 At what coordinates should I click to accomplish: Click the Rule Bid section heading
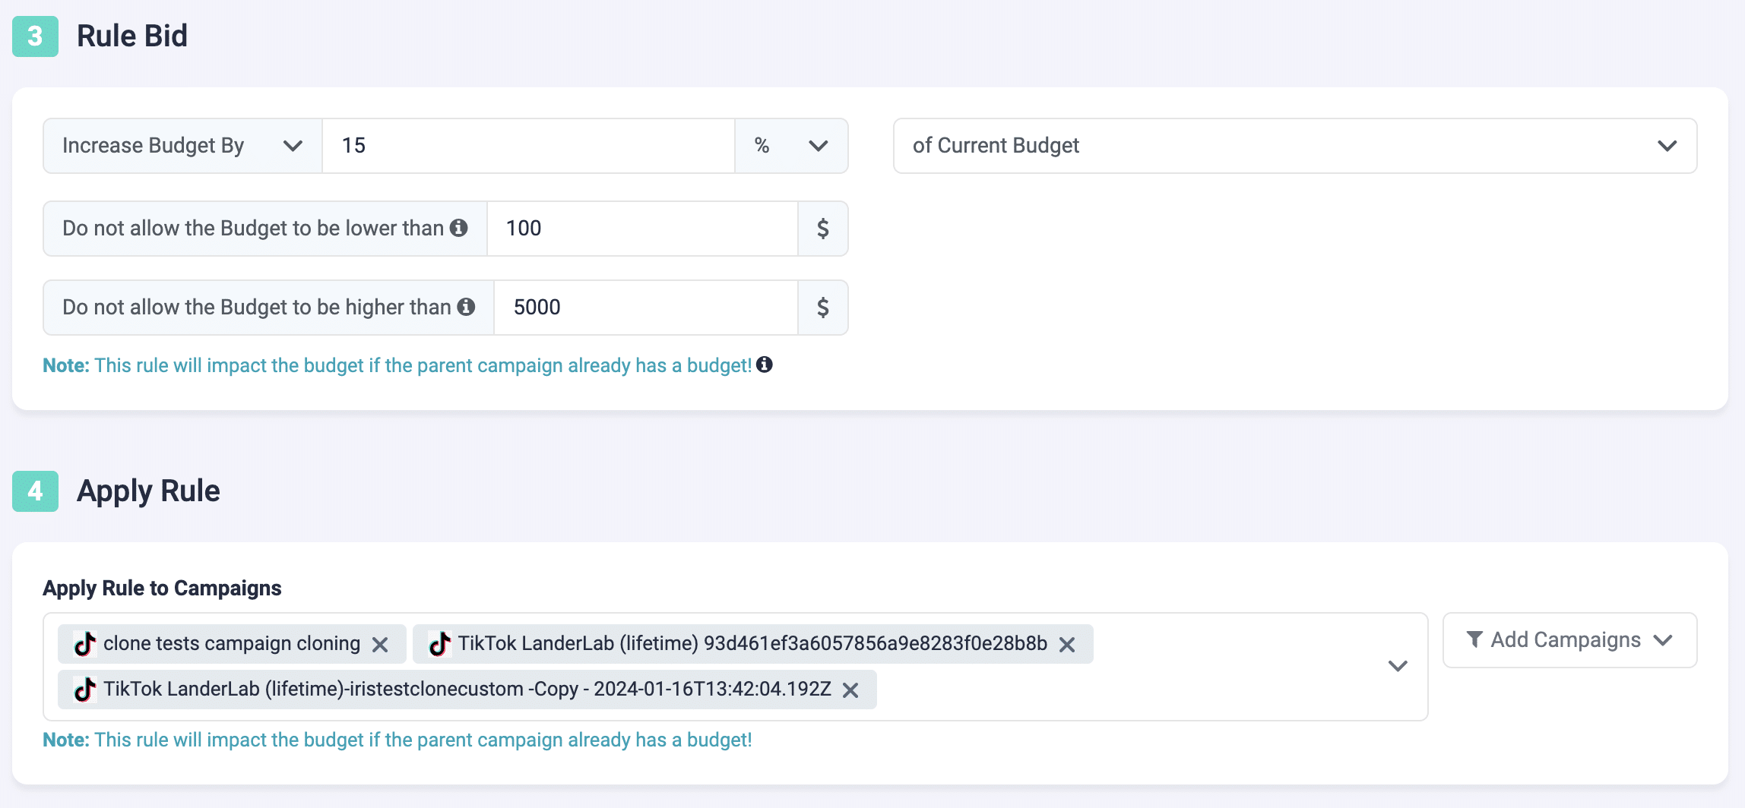pyautogui.click(x=132, y=36)
